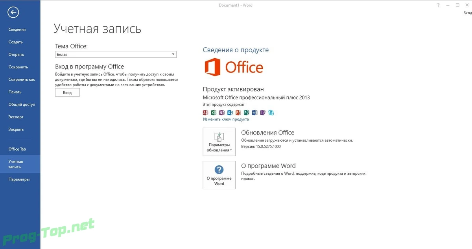Click the Access product icon

[205, 113]
